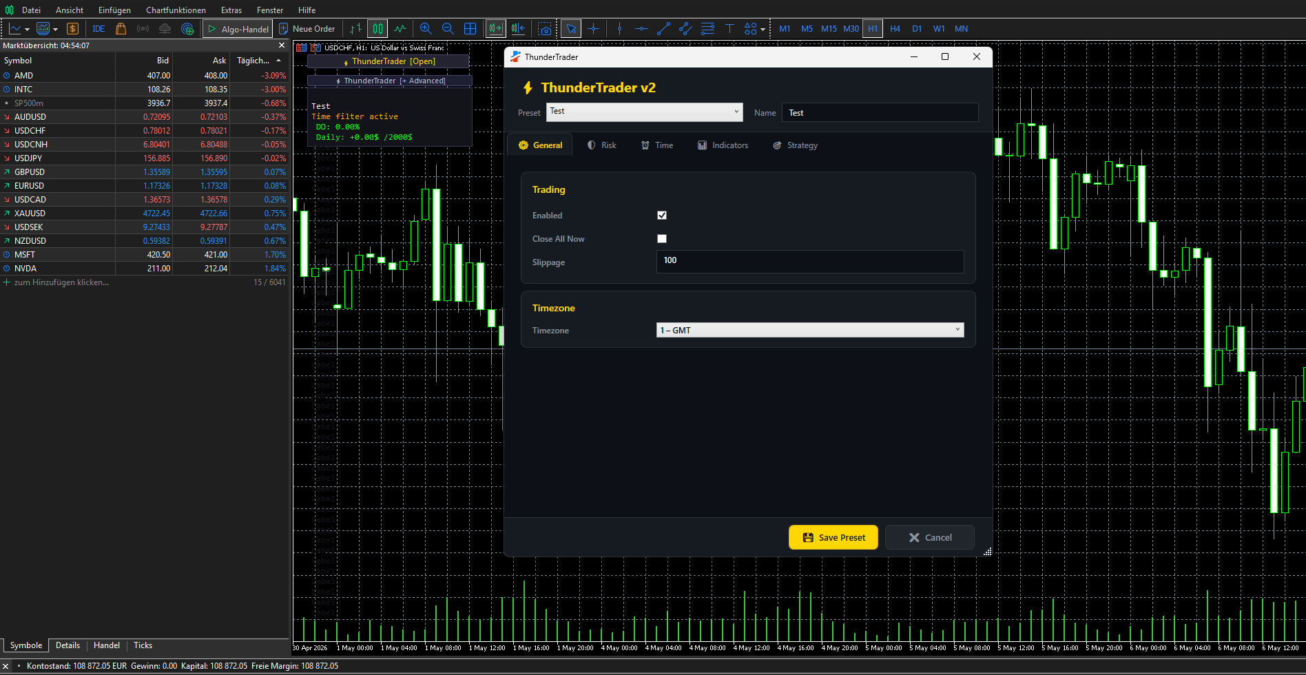Select the EURUSD row in Market Watch
This screenshot has width=1306, height=675.
(x=144, y=186)
